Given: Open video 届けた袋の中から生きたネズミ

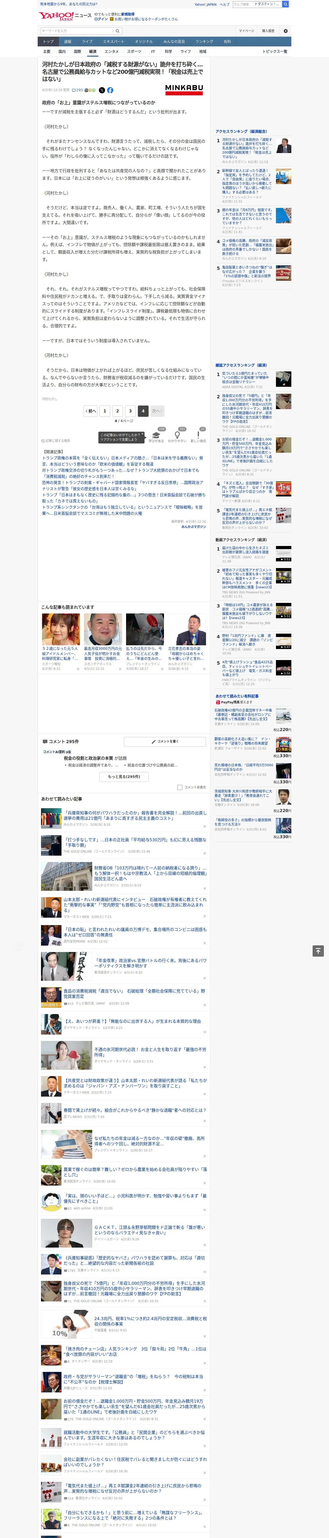Looking at the screenshot, I should pos(245,550).
